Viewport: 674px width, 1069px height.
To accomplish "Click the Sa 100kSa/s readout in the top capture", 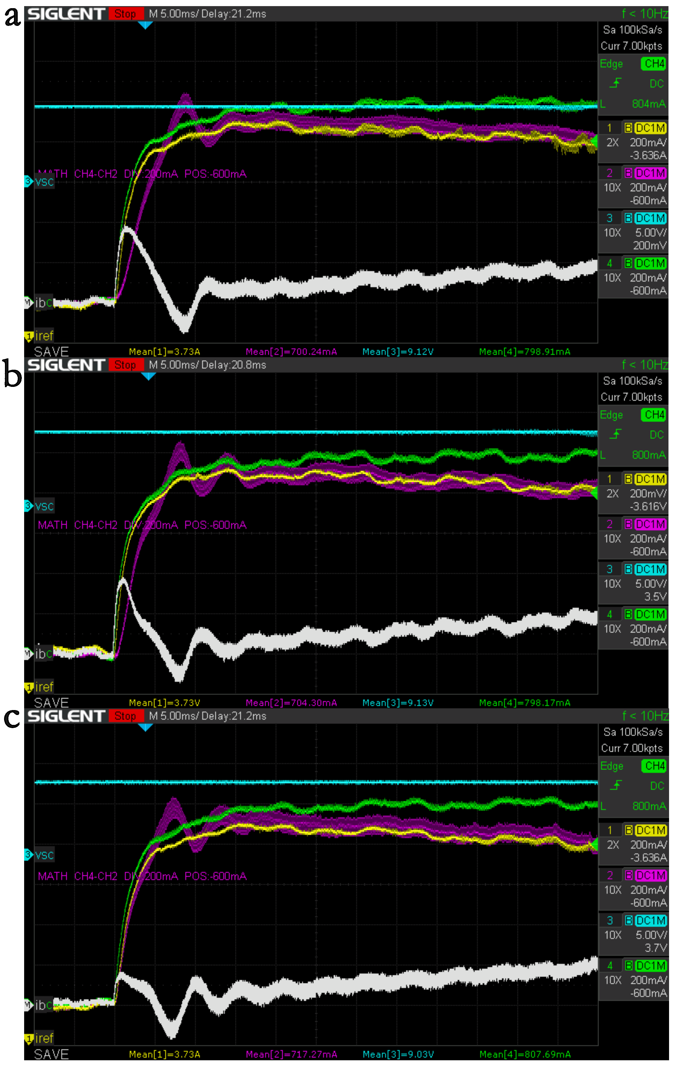I will 633,30.
